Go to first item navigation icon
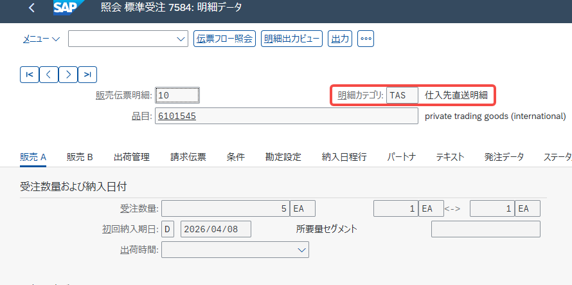Viewport: 572px width, 285px height. [x=30, y=74]
